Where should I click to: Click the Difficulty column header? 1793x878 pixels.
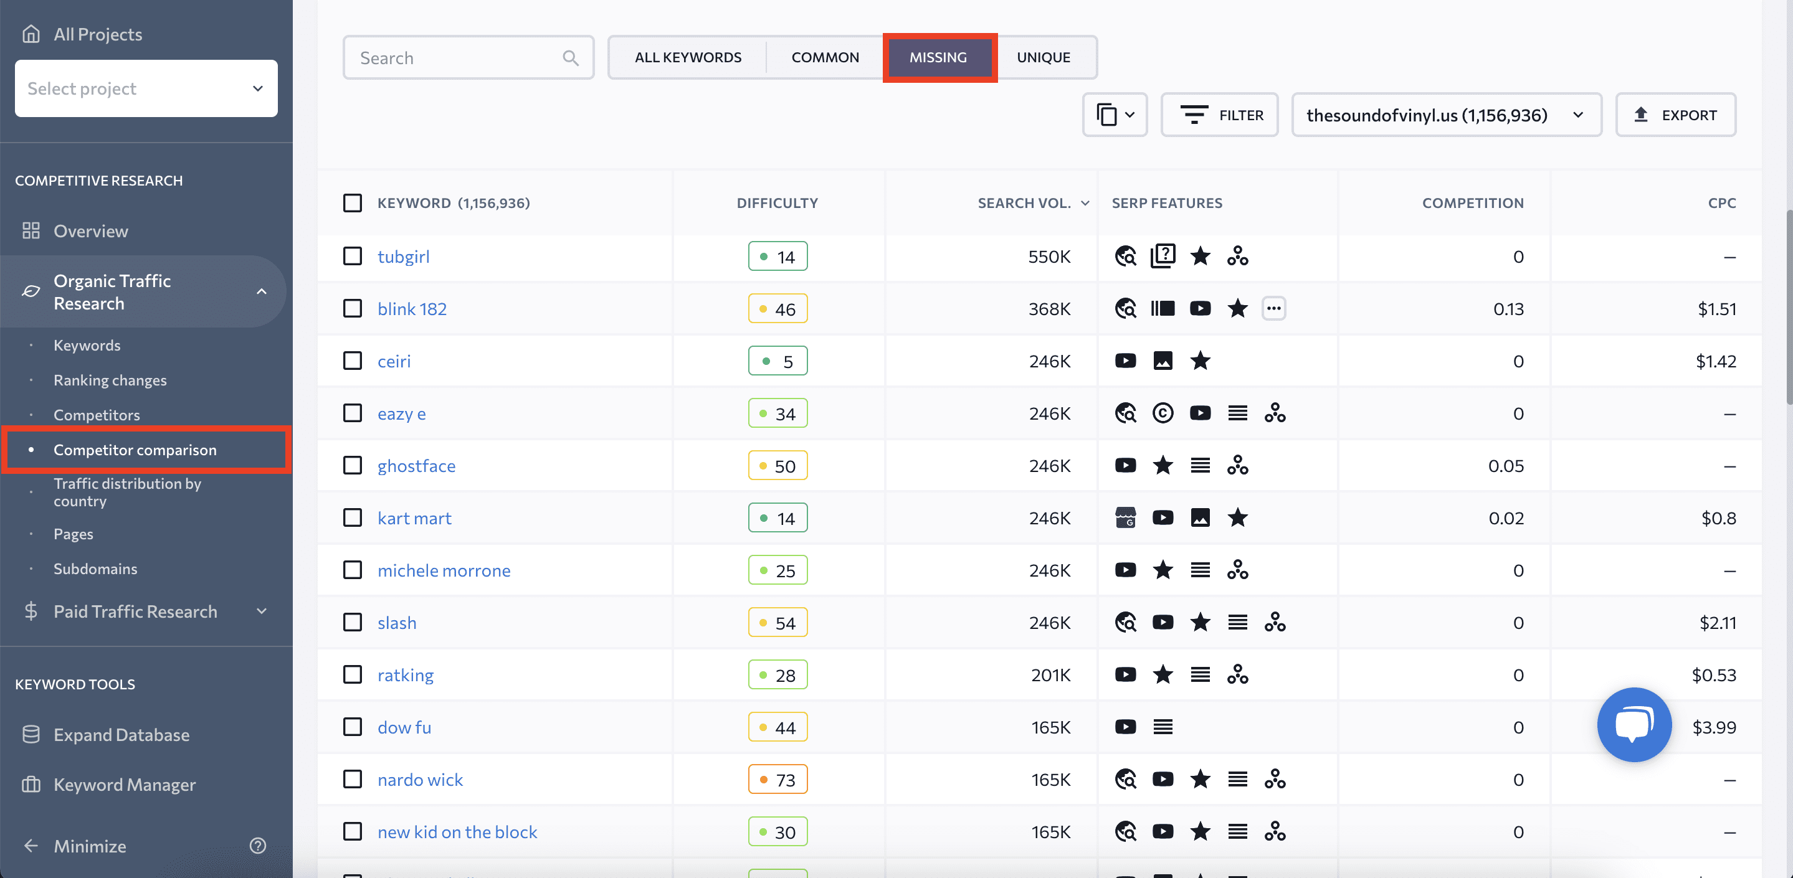tap(777, 202)
